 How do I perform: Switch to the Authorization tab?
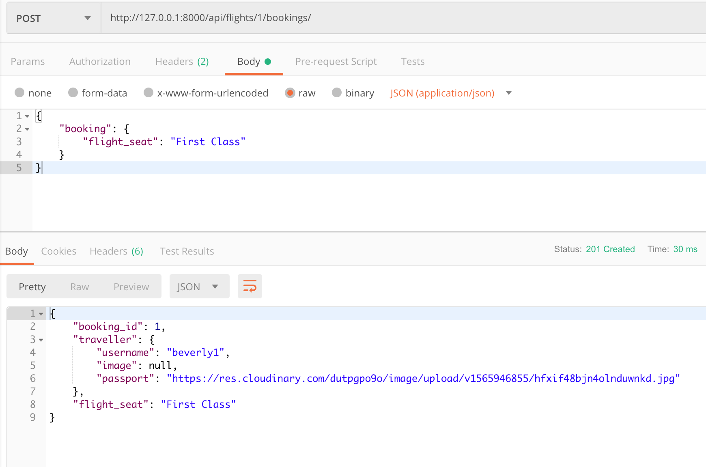[x=100, y=61]
